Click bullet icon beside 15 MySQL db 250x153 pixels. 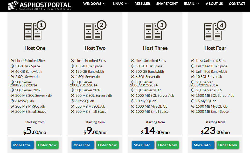[193, 101]
